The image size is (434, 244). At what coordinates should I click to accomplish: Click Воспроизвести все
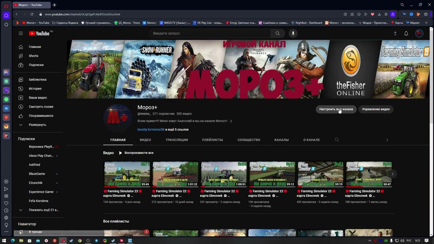(x=136, y=153)
